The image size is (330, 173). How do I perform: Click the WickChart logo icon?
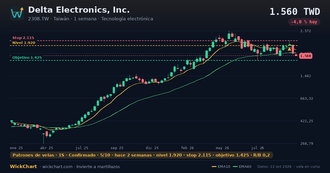pos(17,13)
